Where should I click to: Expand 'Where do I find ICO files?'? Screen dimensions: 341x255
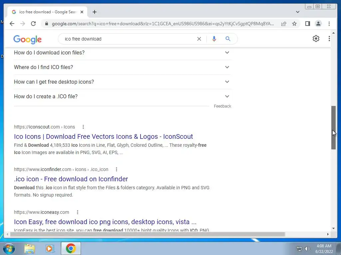click(x=123, y=67)
